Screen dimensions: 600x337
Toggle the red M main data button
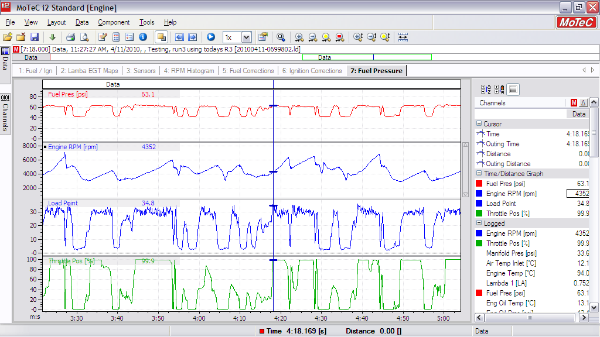574,103
